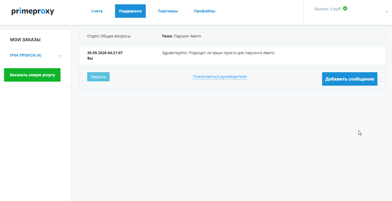
Task: Go to the Партнеры section
Action: point(168,11)
